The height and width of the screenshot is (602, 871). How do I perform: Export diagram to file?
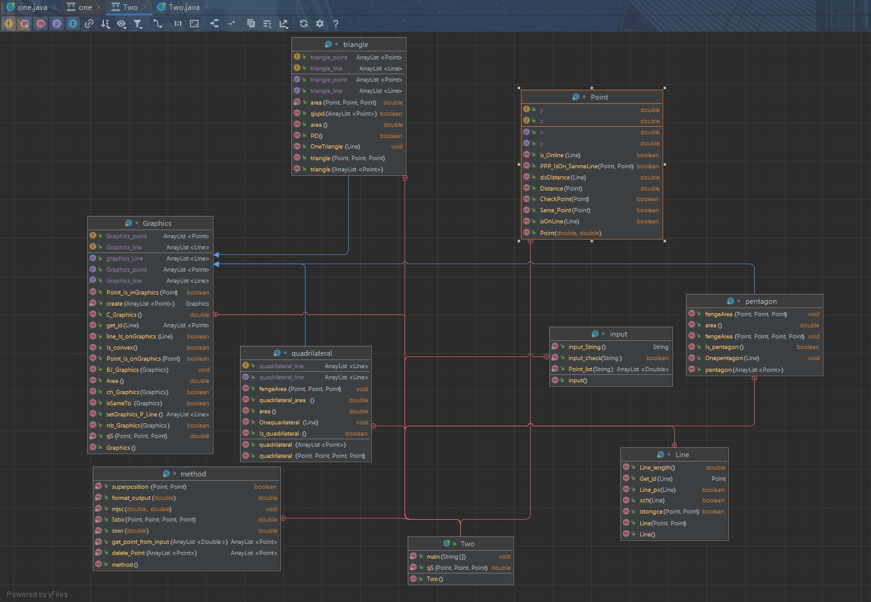click(x=283, y=24)
